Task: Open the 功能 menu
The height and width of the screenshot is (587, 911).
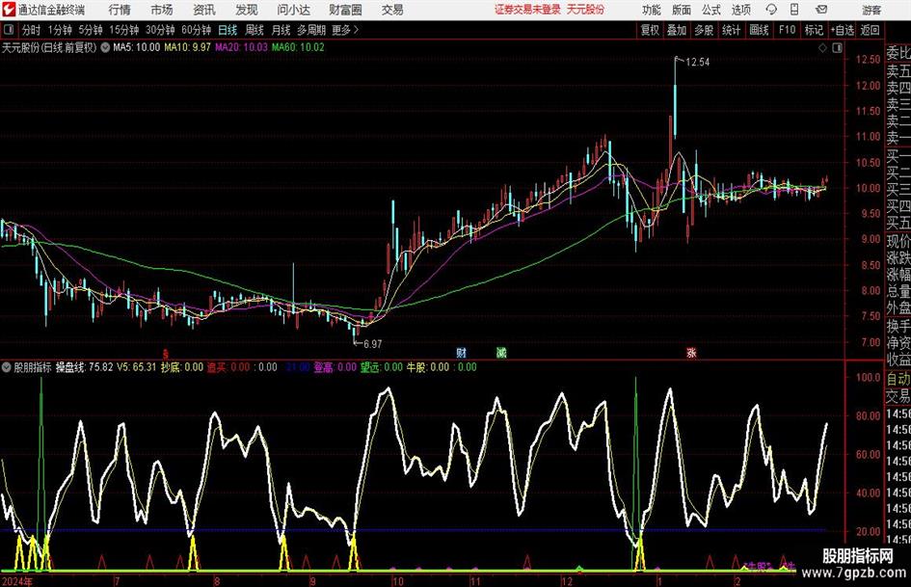Action: (652, 10)
